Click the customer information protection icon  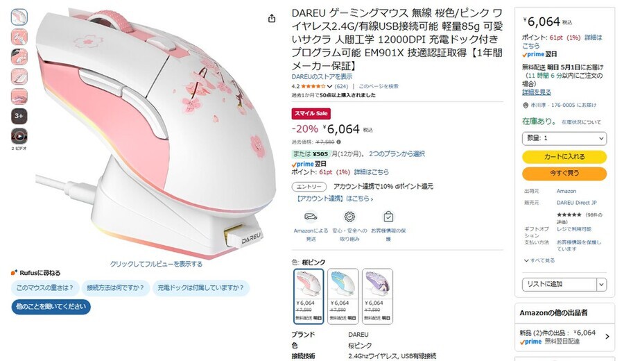click(388, 217)
